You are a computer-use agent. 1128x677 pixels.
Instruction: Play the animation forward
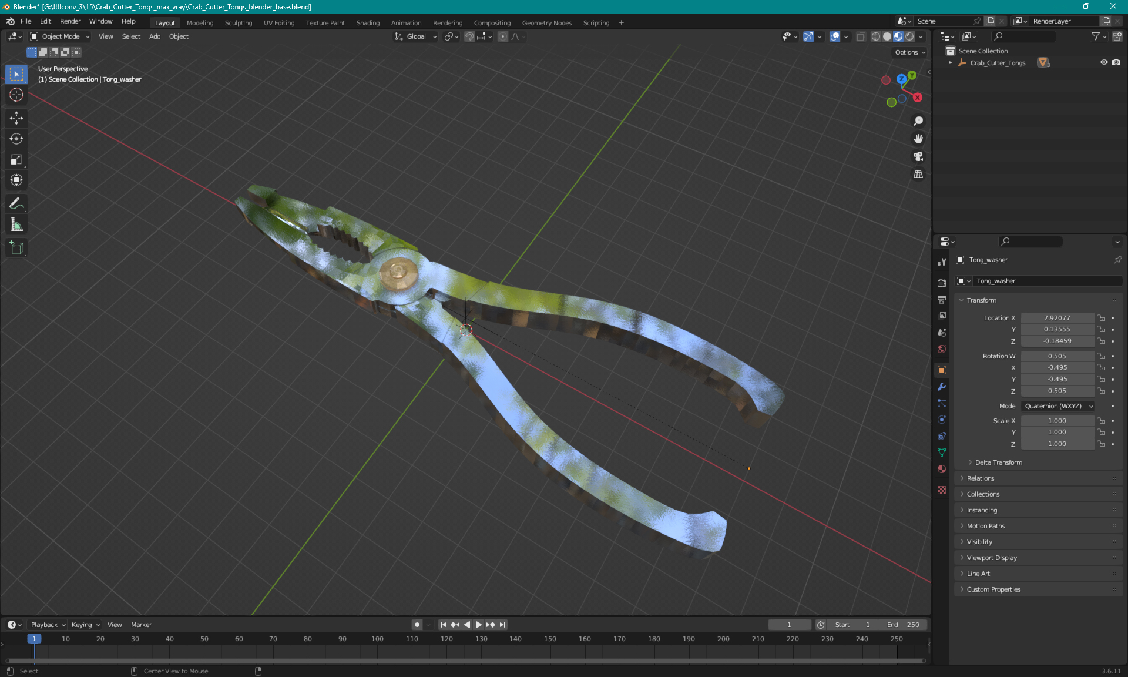(479, 625)
